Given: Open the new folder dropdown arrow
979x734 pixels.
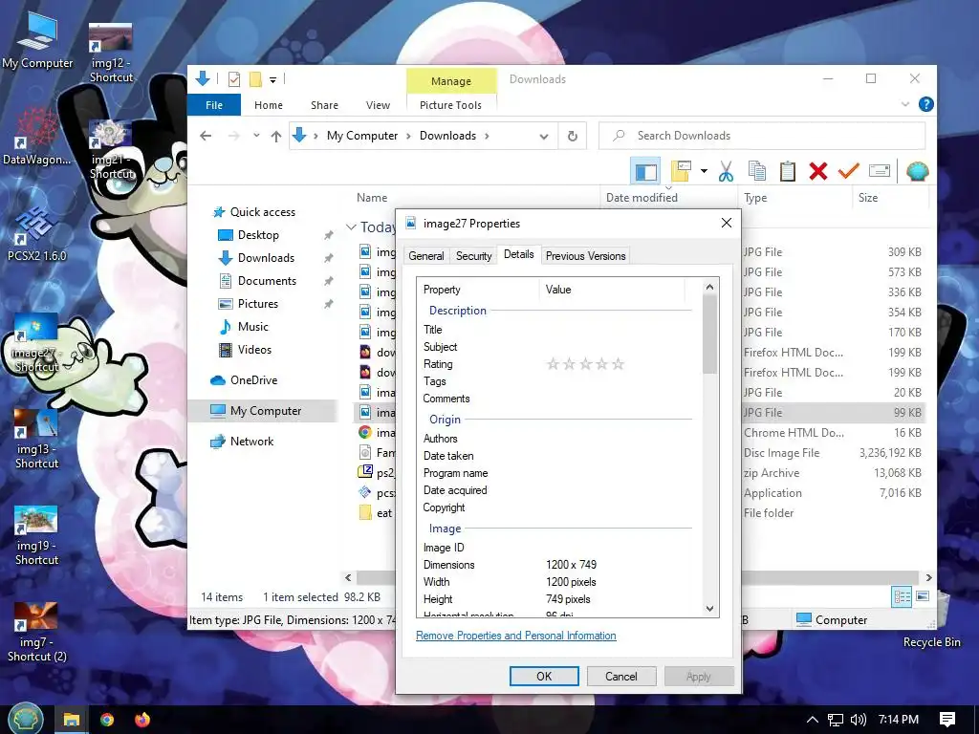Looking at the screenshot, I should click(x=704, y=171).
